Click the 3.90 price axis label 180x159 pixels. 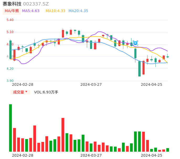coord(10,81)
